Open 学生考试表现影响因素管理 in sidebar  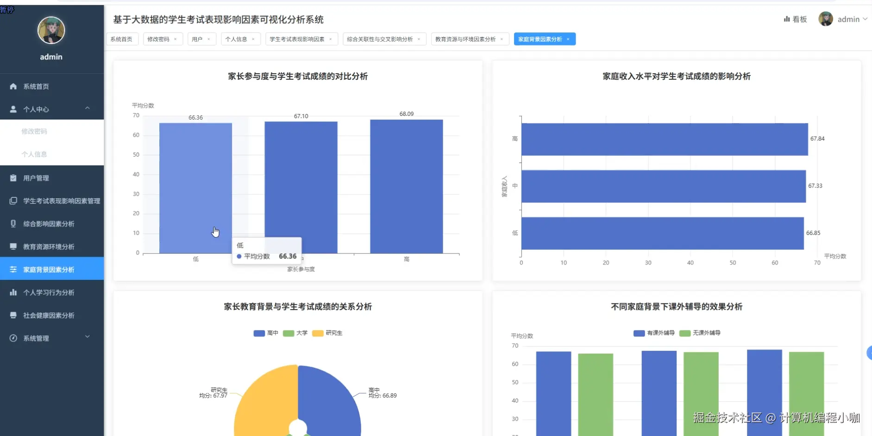[x=52, y=201]
